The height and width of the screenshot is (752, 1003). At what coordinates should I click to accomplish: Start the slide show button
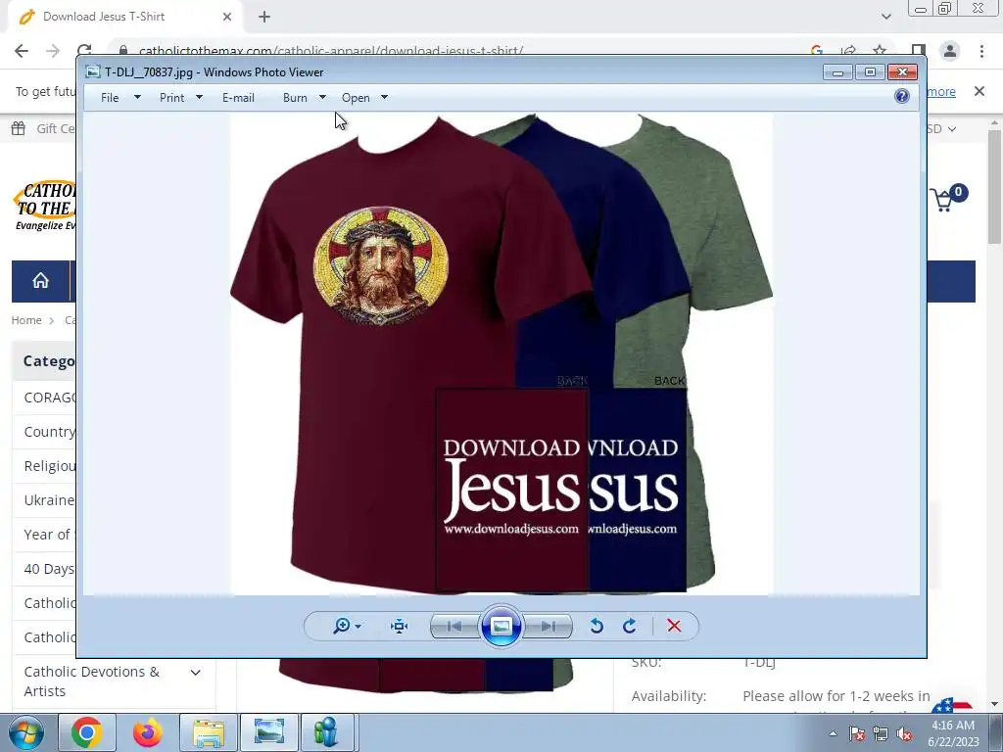(501, 626)
